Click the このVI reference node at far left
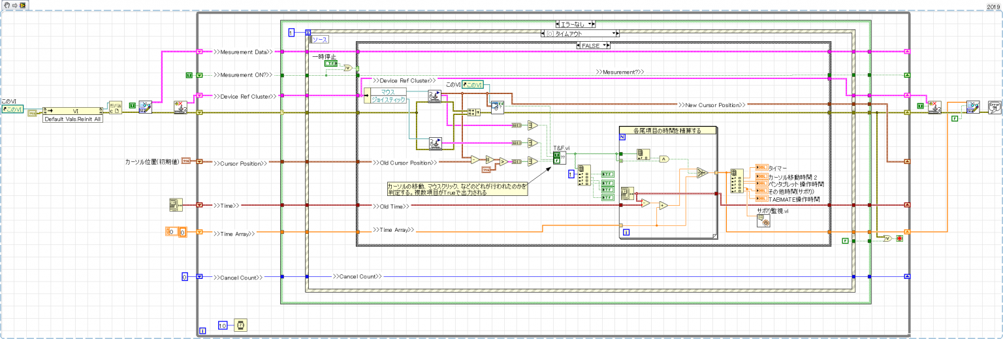The image size is (1003, 339). 13,110
